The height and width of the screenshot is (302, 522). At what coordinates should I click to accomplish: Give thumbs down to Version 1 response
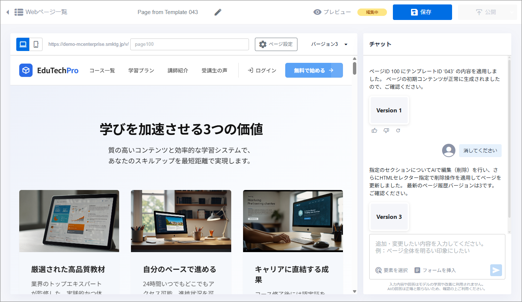[386, 130]
